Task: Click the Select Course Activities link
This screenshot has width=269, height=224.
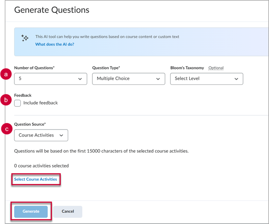Action: click(x=35, y=179)
